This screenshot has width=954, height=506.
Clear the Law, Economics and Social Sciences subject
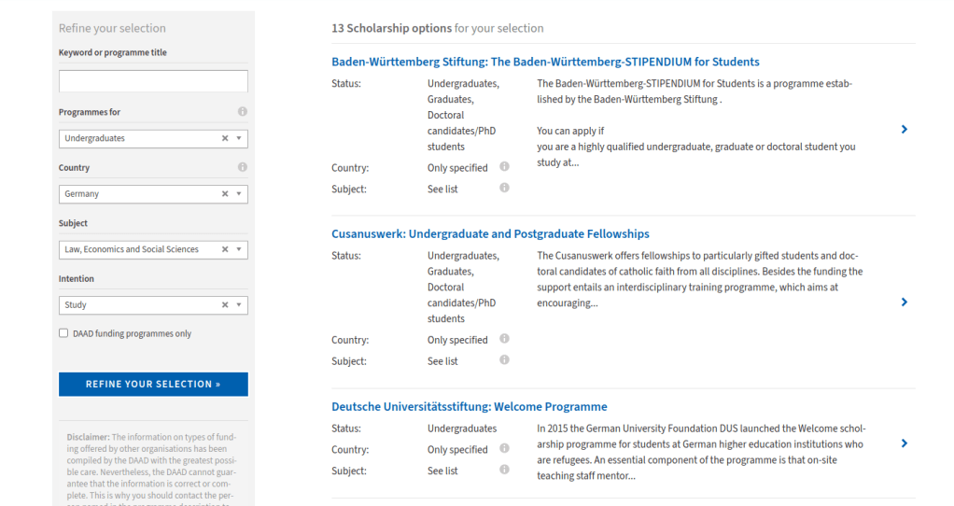point(225,249)
